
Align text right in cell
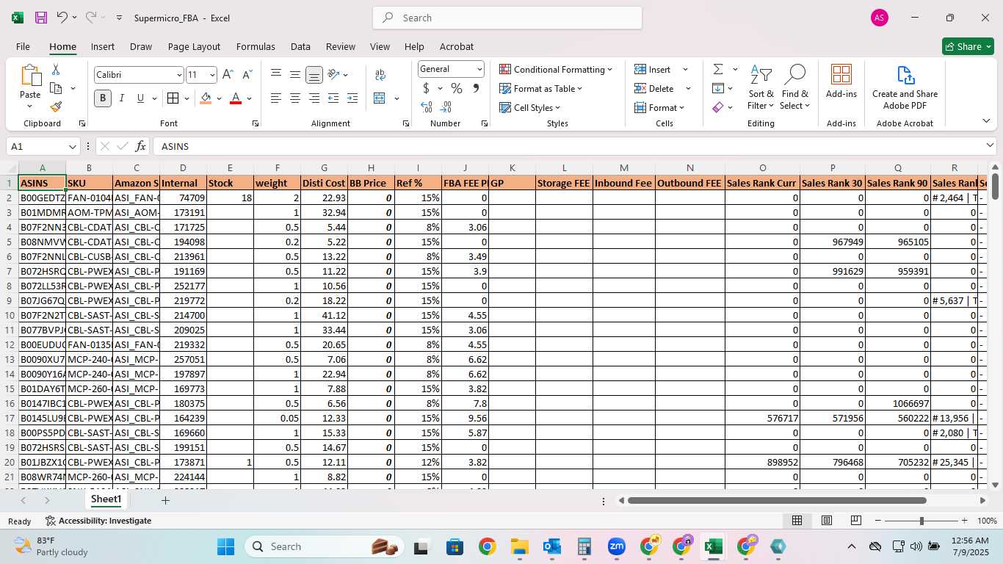coord(314,98)
